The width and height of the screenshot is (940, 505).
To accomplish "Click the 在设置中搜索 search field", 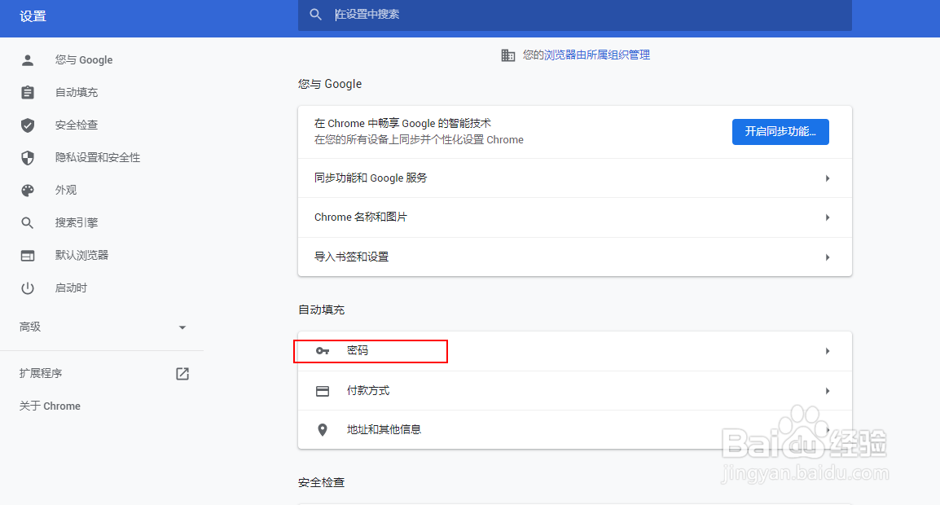I will [x=575, y=15].
